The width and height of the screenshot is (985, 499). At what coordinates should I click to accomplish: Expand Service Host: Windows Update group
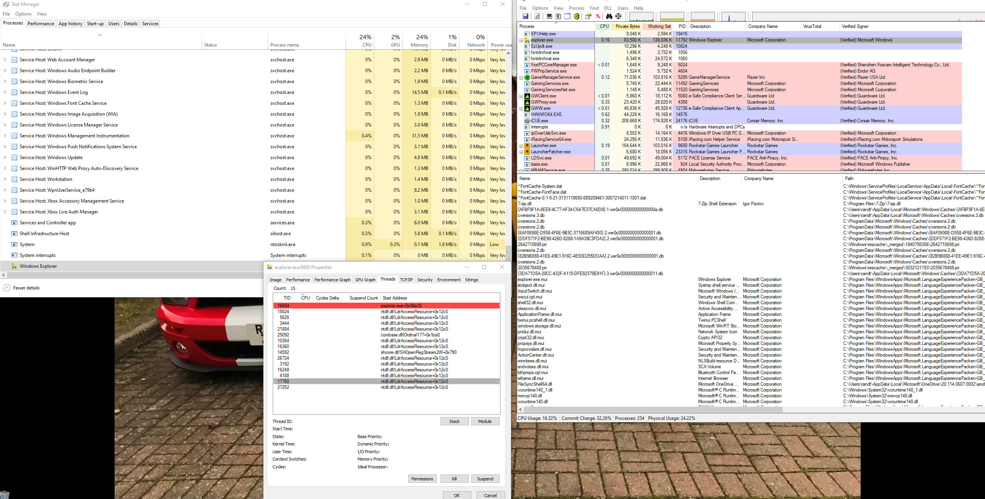(5, 158)
